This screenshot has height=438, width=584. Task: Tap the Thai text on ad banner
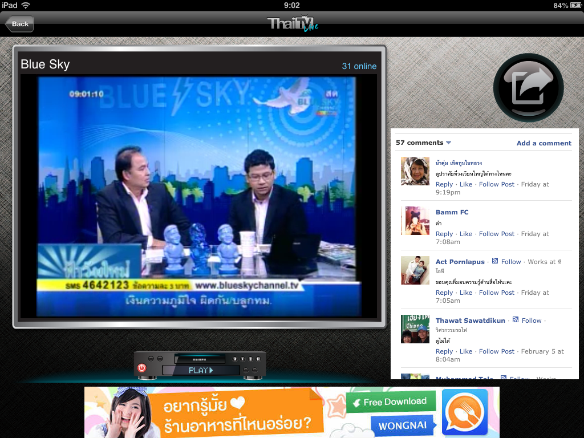click(237, 415)
